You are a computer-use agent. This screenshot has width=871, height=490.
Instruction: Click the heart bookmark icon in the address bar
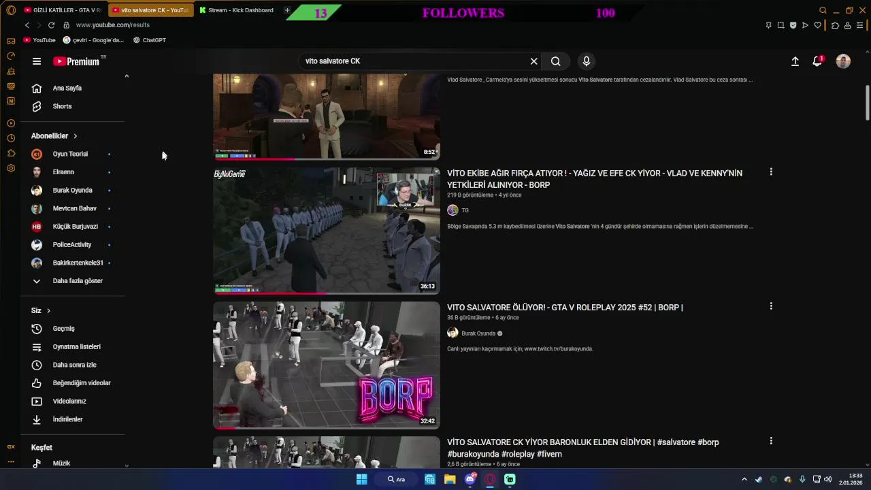point(817,25)
